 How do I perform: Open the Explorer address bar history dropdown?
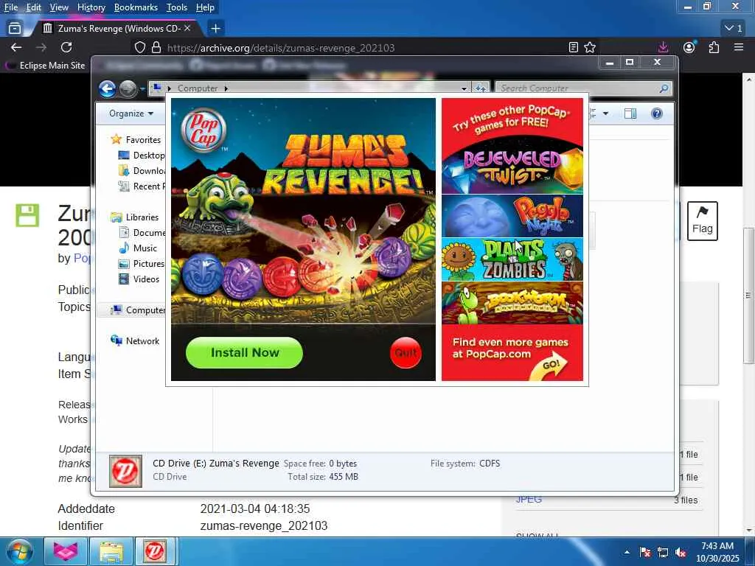tap(464, 88)
